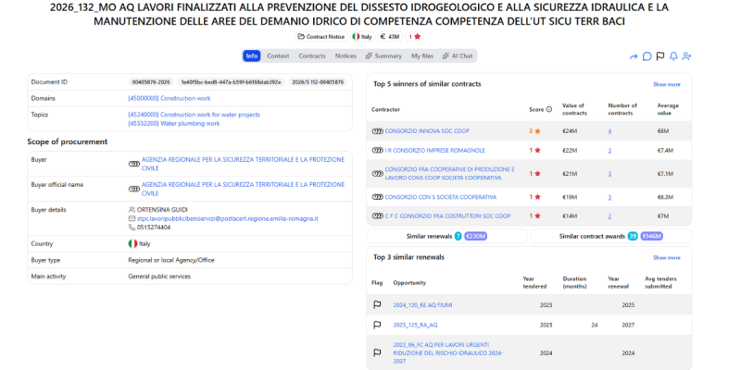The image size is (741, 370).
Task: Click Similar contract awards button
Action: coord(611,236)
